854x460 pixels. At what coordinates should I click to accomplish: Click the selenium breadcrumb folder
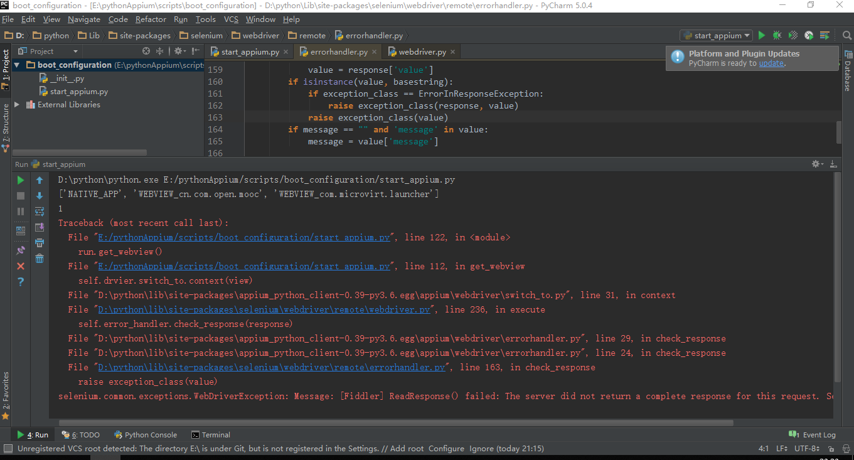[x=200, y=36]
